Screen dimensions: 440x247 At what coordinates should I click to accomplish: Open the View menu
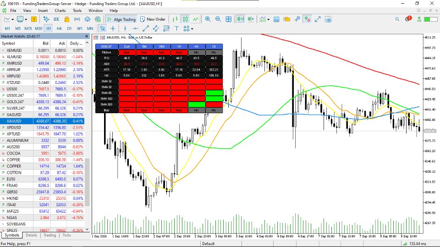(x=27, y=11)
